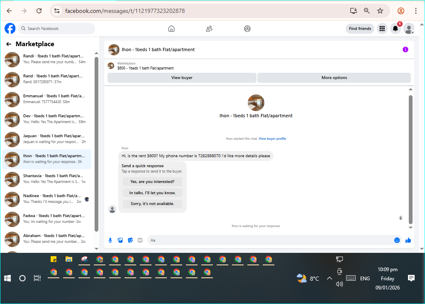Open the notifications bell icon

(396, 29)
